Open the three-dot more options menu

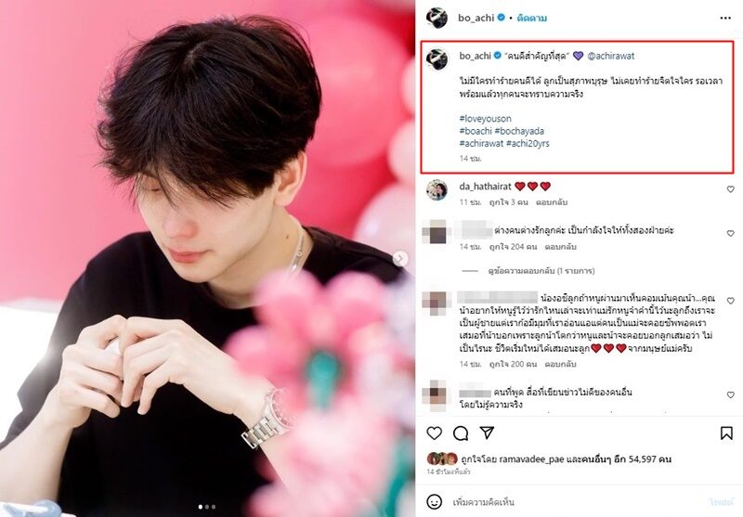pyautogui.click(x=725, y=18)
